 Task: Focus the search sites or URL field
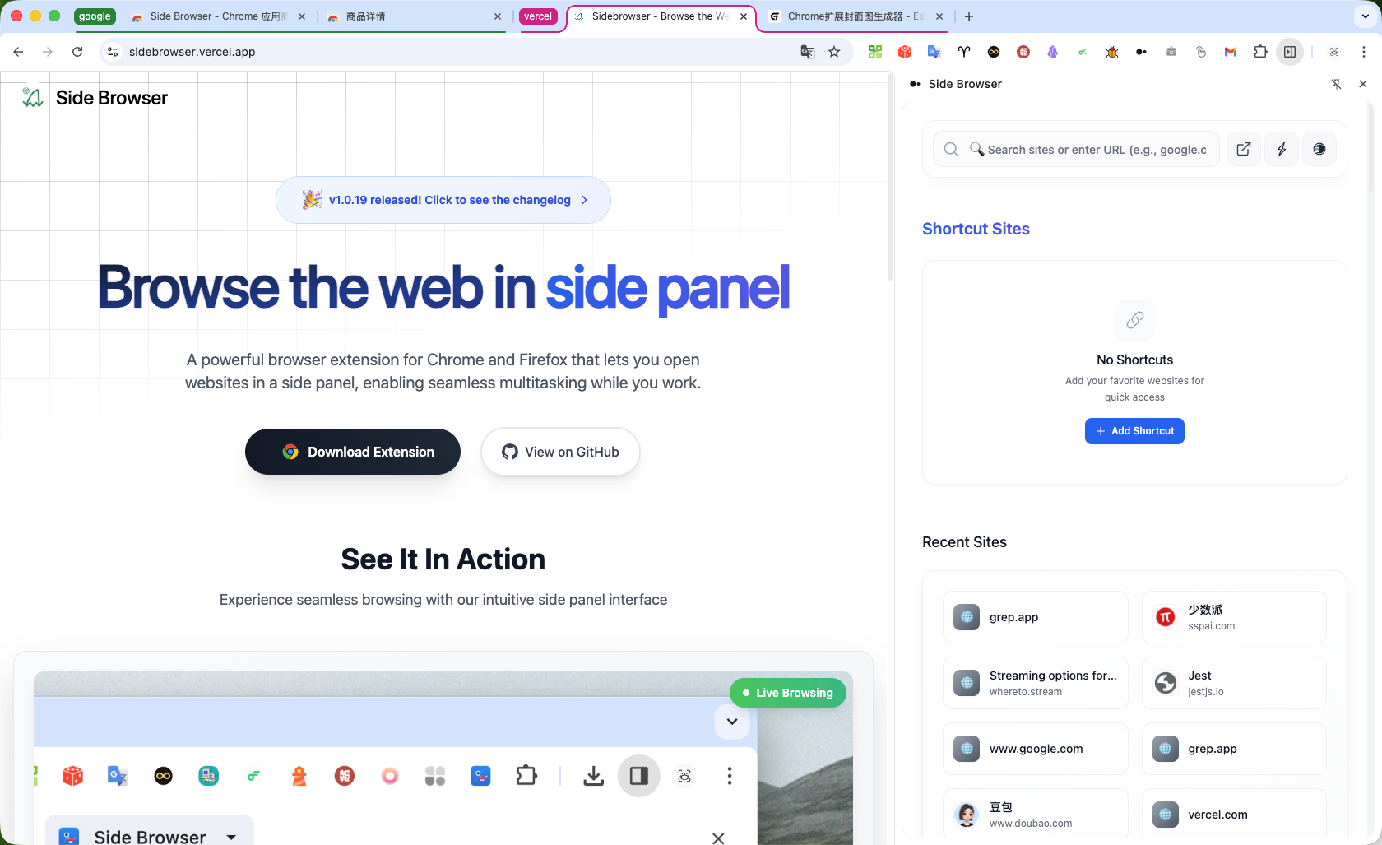[x=1076, y=149]
